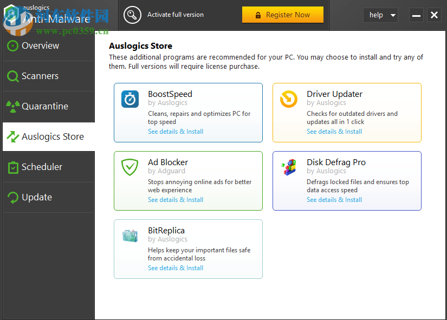This screenshot has width=447, height=320.
Task: Click the BoostSpeed stopwatch icon
Action: point(129,100)
